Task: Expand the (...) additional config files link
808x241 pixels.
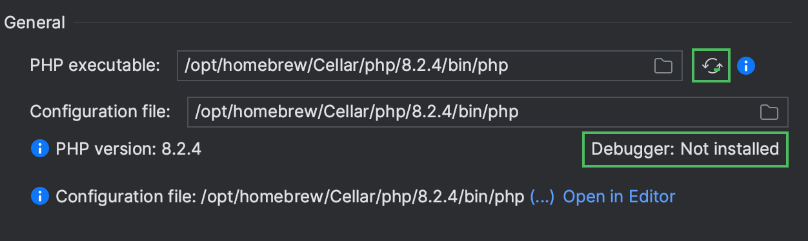Action: [x=542, y=196]
